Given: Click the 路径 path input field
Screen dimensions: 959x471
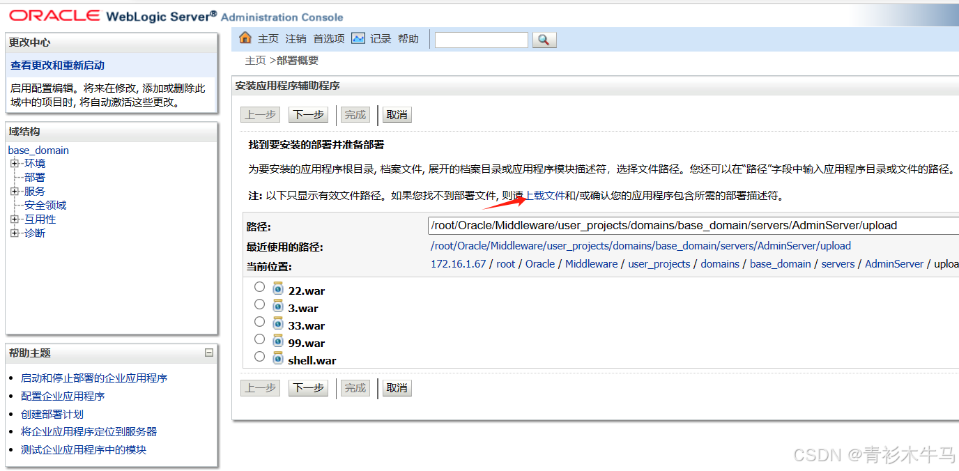Looking at the screenshot, I should point(693,226).
